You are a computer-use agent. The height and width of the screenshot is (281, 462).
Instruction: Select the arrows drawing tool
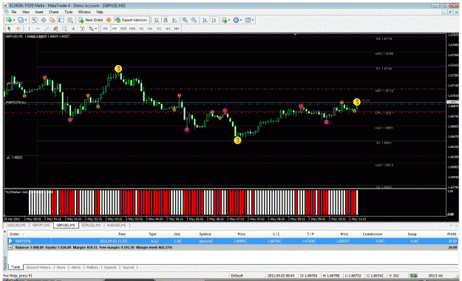91,29
